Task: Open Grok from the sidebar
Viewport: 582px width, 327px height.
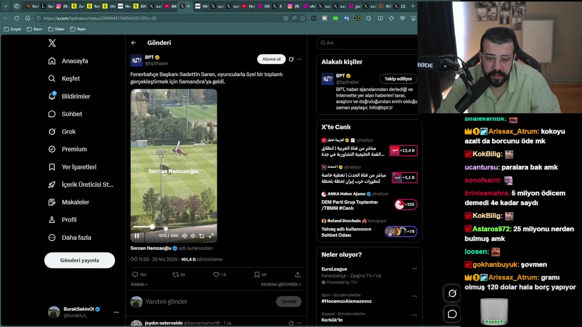Action: pos(62,132)
